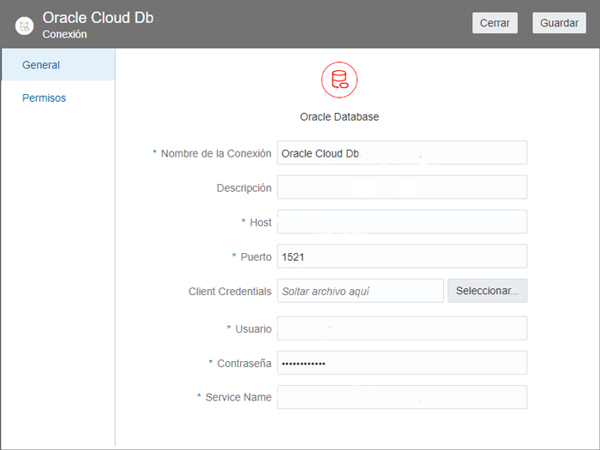Focus the Usuario input field
600x450 pixels.
402,329
